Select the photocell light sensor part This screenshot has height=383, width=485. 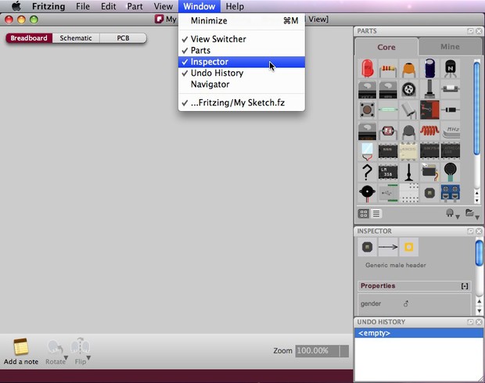[x=388, y=131]
